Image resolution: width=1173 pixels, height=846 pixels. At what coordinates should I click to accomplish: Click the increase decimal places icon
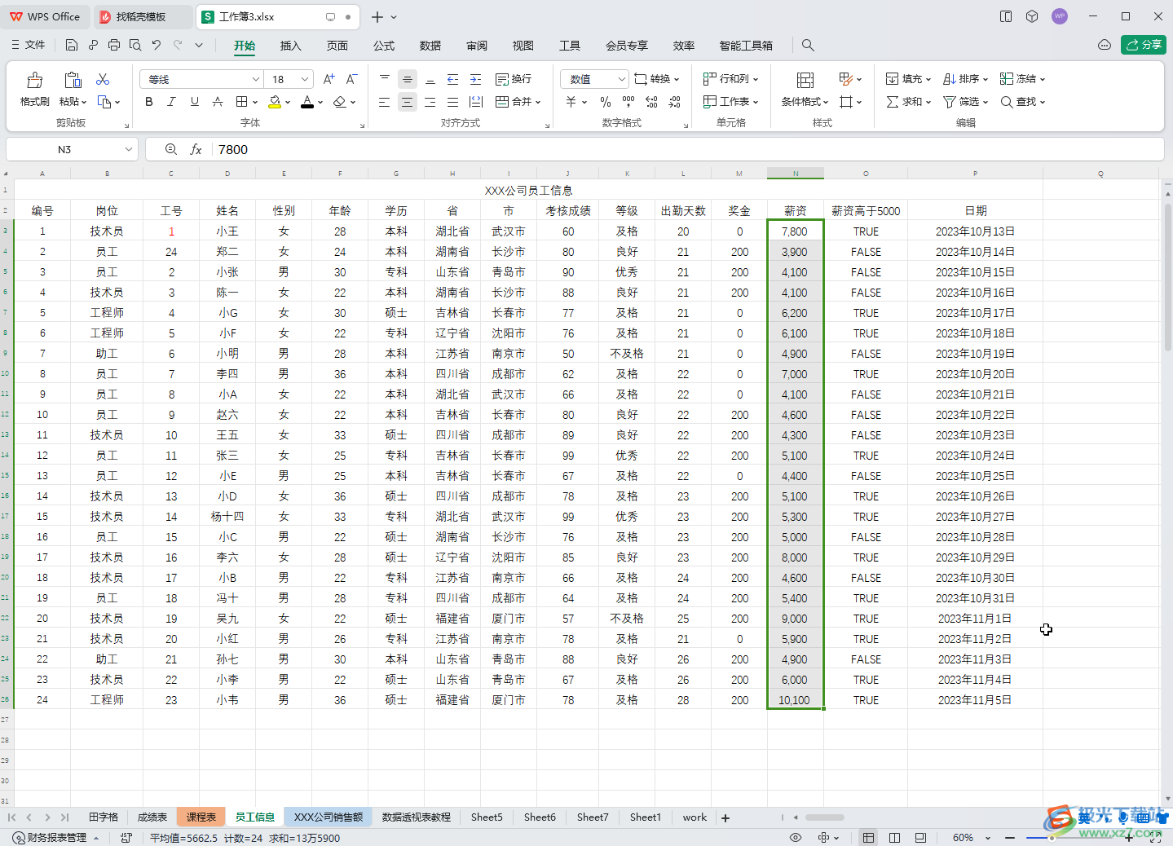pyautogui.click(x=651, y=102)
